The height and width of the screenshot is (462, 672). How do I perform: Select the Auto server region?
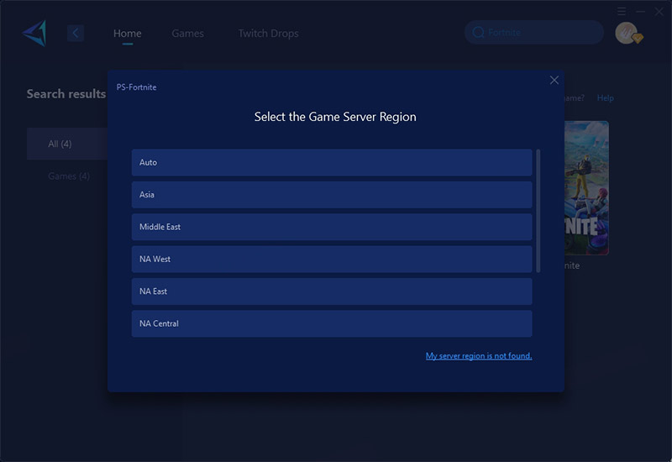click(332, 162)
